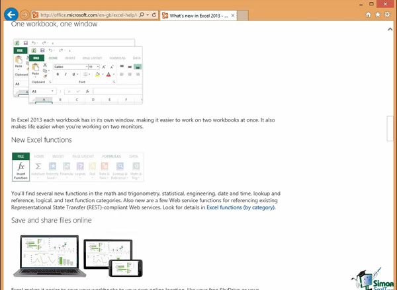Maximize the browser window
Viewport: 397px width, 290px height.
371,4
